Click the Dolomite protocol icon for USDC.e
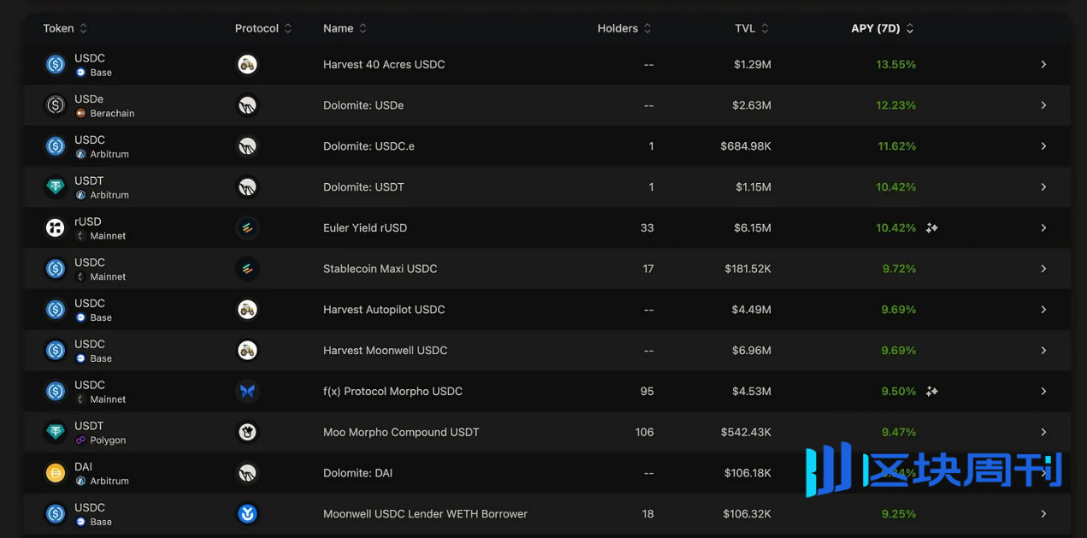Screen dimensions: 1087x538 [247, 146]
